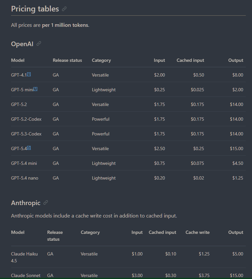Click the $0.50 cached input for GPT-4.1

coord(199,75)
